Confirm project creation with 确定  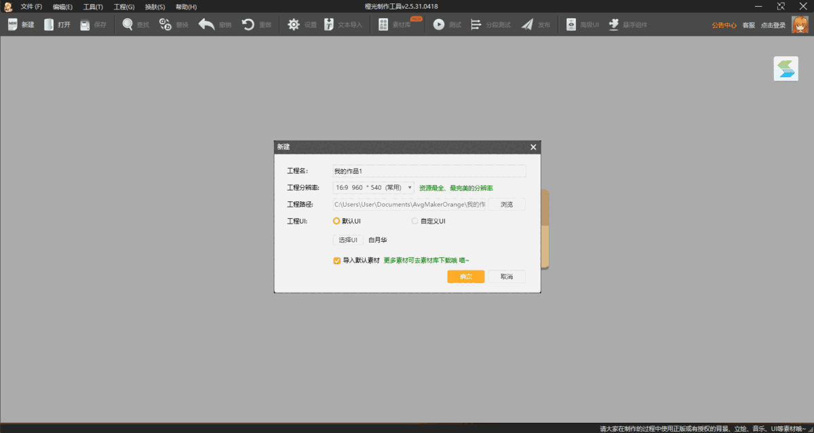(466, 276)
